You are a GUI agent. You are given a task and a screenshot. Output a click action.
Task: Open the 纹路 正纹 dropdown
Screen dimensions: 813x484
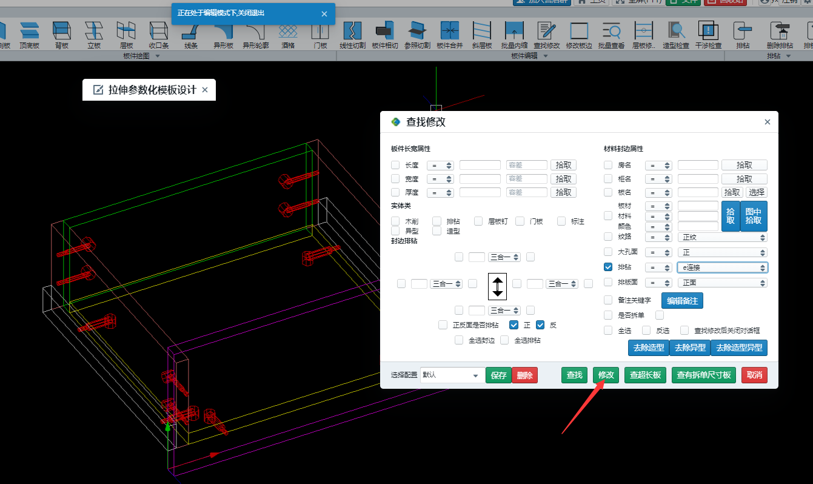(x=722, y=237)
